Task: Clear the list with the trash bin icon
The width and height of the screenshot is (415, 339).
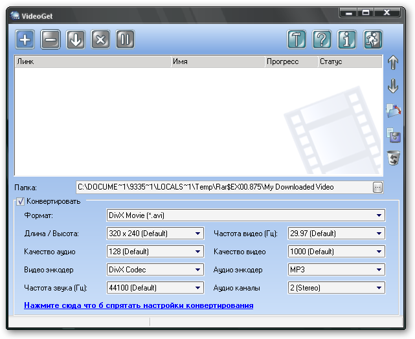Action: (x=393, y=157)
